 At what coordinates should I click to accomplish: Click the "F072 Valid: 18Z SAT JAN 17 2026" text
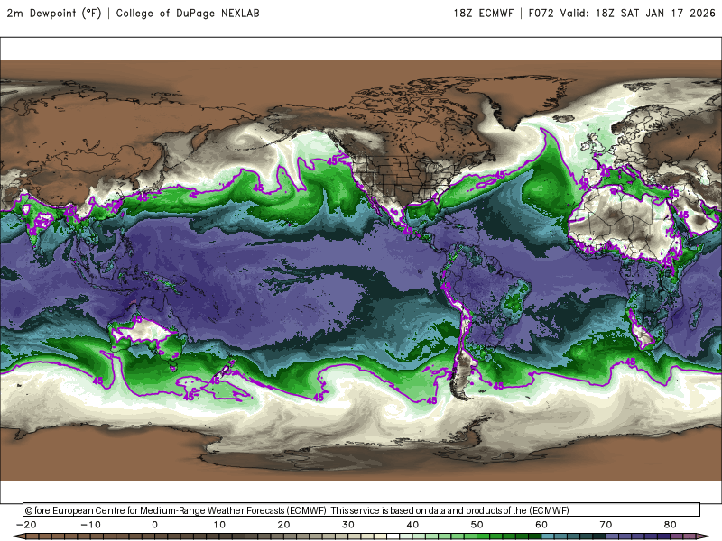click(622, 14)
